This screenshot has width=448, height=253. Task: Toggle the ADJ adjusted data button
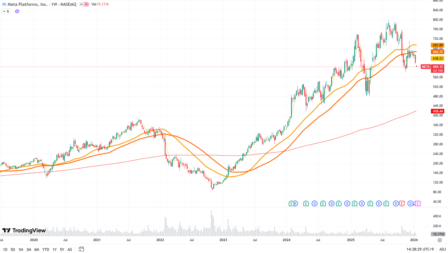click(x=443, y=249)
